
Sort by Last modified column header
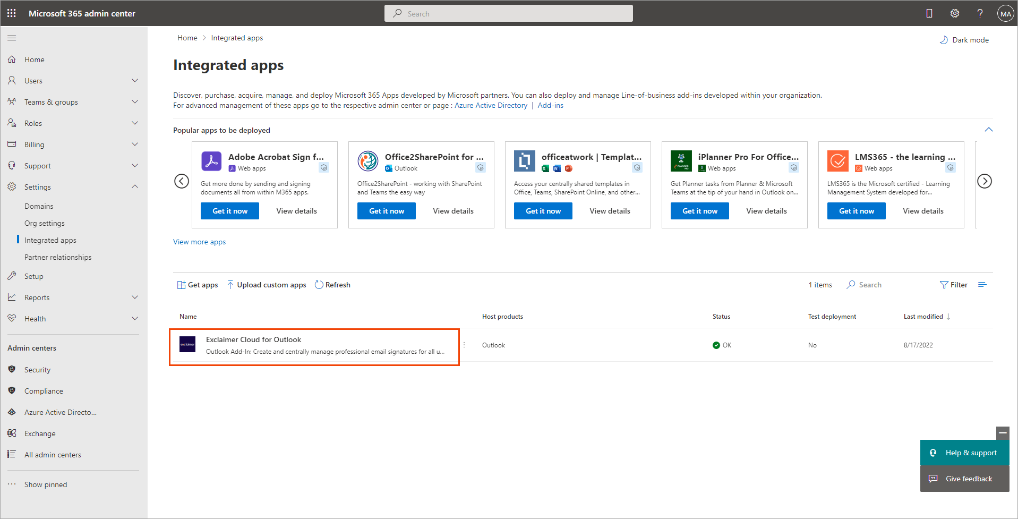(927, 316)
